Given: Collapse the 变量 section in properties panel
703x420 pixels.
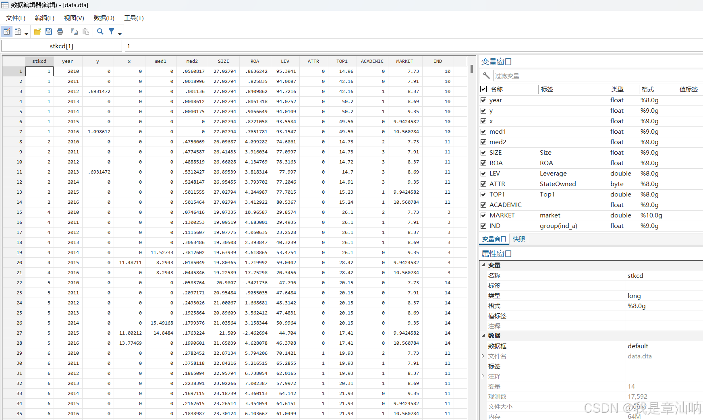Looking at the screenshot, I should 483,265.
